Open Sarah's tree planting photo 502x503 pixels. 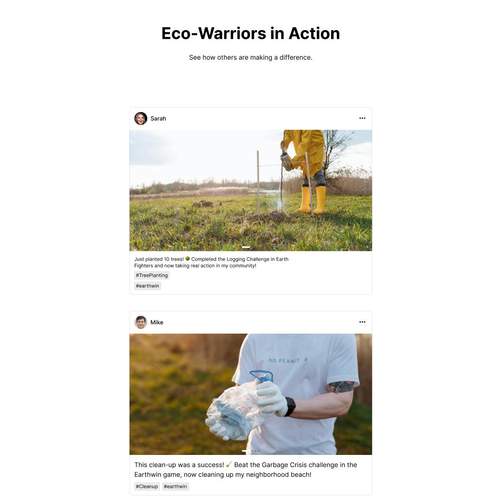251,190
